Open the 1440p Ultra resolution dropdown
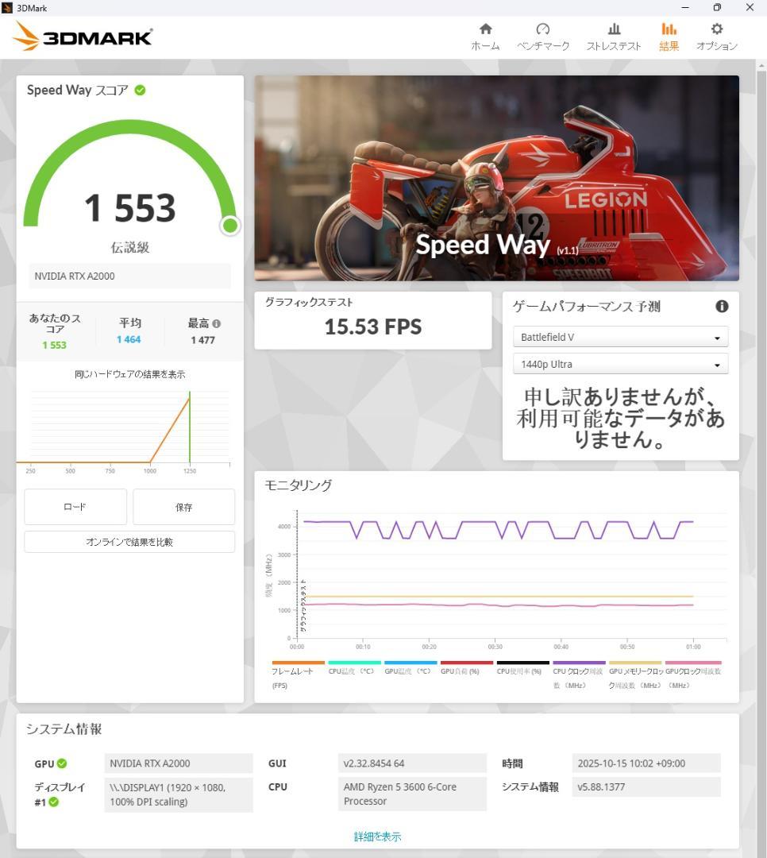This screenshot has width=767, height=858. (x=620, y=363)
